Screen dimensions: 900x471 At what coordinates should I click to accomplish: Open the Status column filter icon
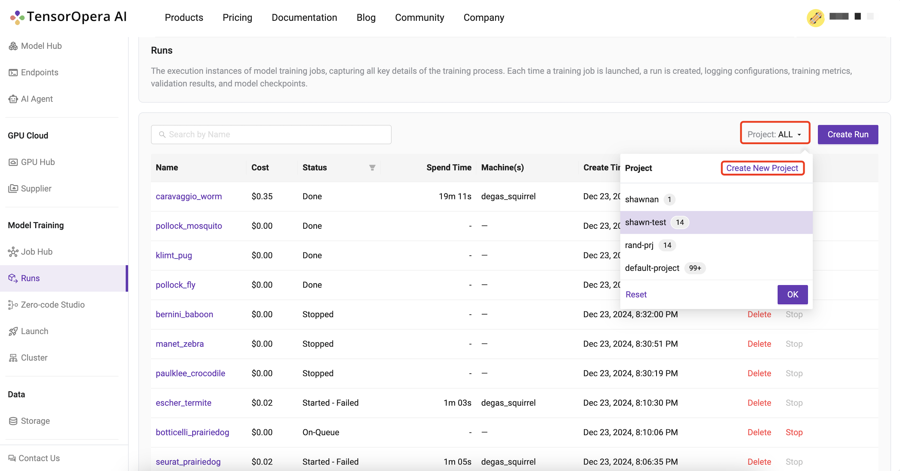[x=373, y=168]
